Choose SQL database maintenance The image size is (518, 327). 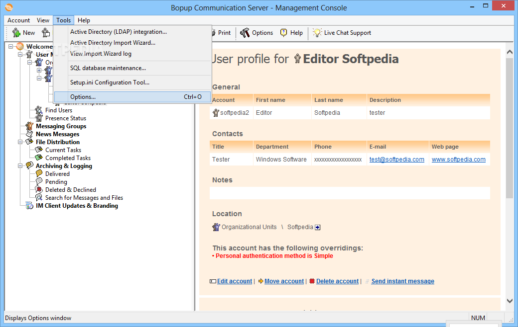tap(132, 68)
